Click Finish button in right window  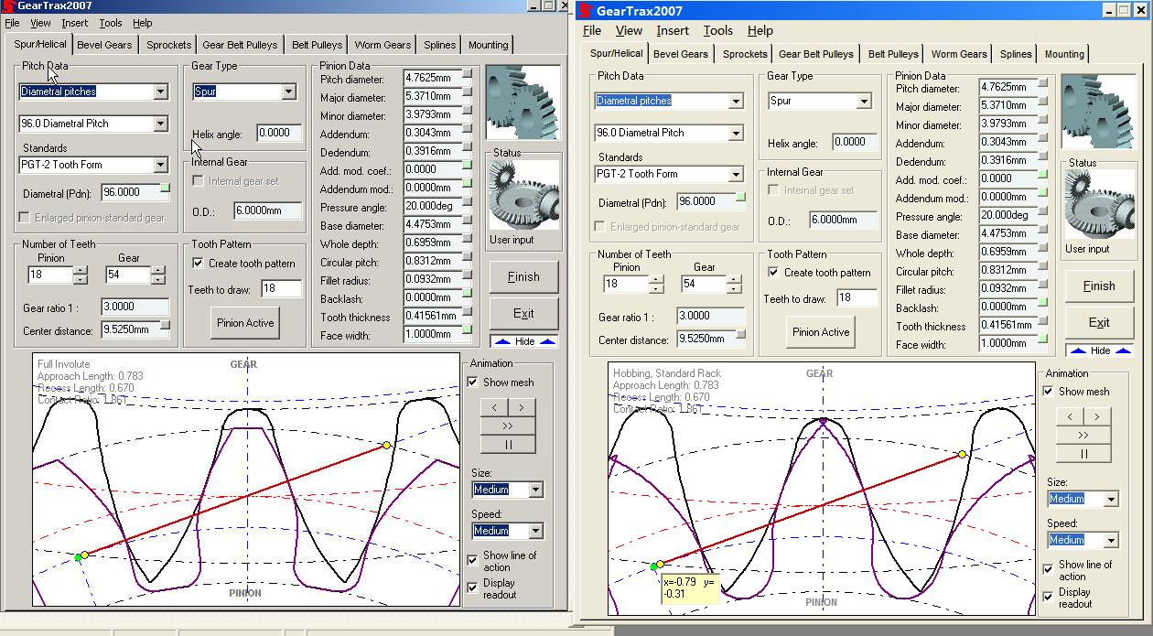pos(1099,286)
